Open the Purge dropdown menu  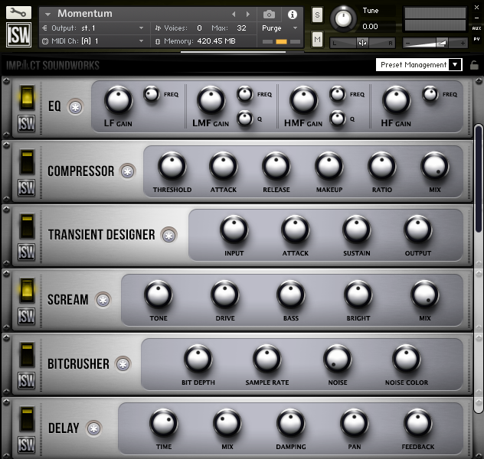click(280, 28)
